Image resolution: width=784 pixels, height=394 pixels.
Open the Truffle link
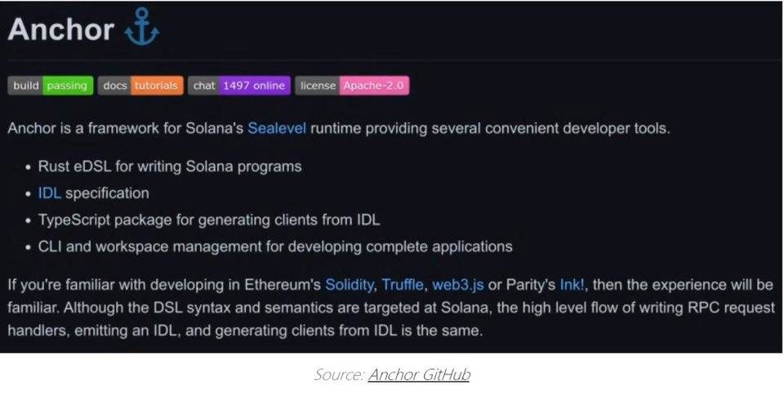(402, 285)
